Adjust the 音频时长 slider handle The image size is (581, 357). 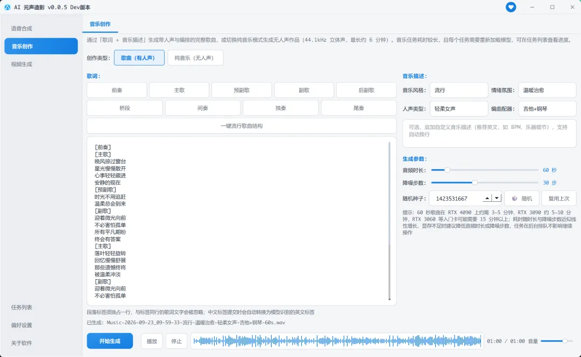click(x=447, y=170)
